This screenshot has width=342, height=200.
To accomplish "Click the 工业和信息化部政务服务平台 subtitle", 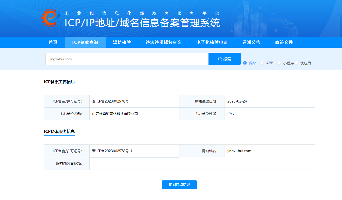I will 142,13.
